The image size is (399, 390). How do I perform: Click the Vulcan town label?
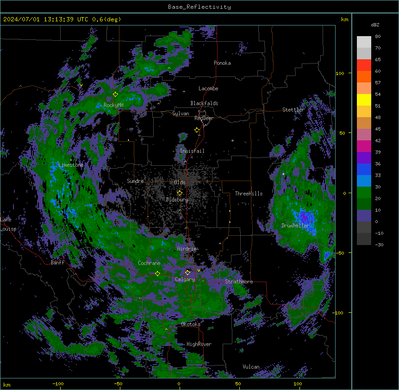(x=251, y=367)
